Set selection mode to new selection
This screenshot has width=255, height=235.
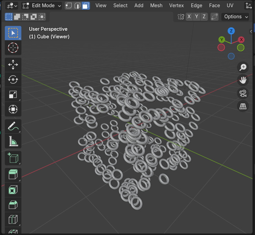(9, 17)
